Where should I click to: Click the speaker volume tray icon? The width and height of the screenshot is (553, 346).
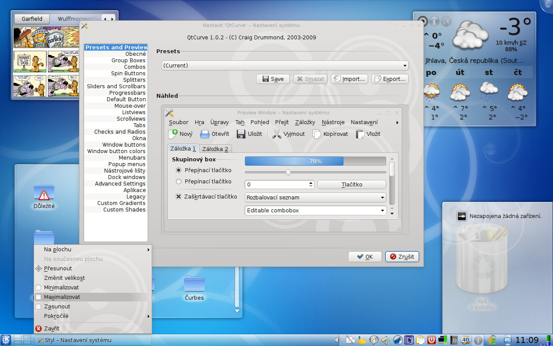click(385, 340)
